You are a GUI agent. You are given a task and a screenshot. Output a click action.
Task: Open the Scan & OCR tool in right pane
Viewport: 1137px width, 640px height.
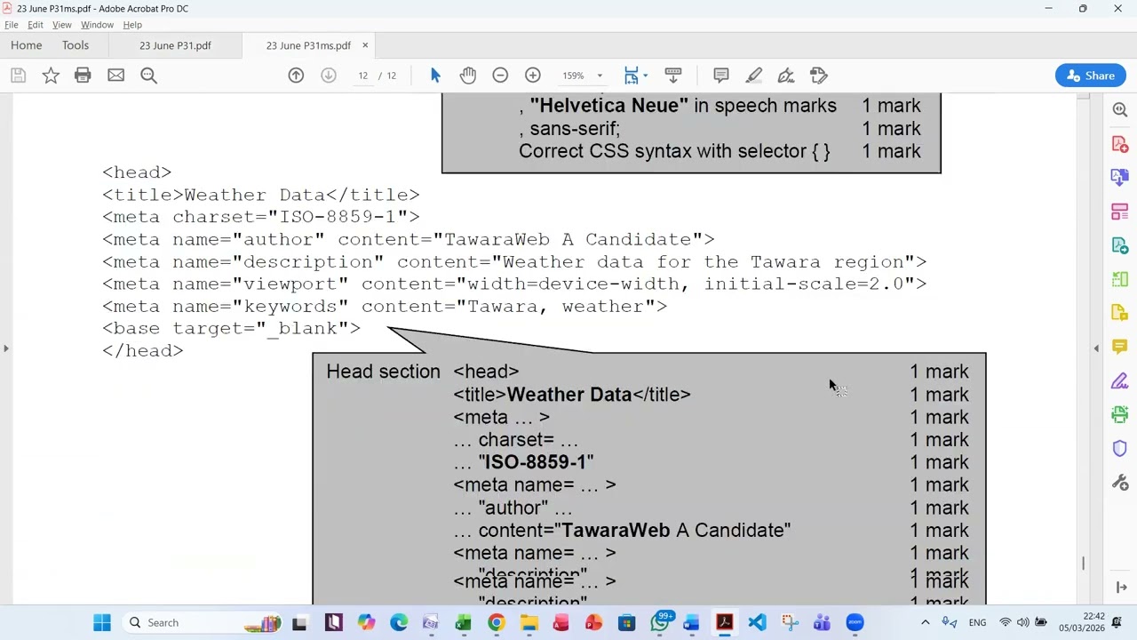pos(1120,415)
